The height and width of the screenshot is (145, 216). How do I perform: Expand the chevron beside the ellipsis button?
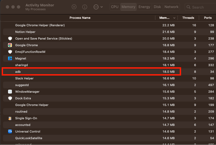tap(102, 7)
